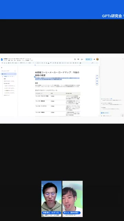Run spelling and grammar check icon
The width and height of the screenshot is (124, 221).
11,63
